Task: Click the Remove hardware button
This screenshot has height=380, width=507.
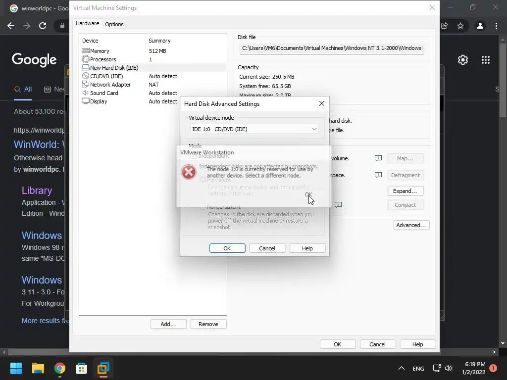Action: click(208, 324)
